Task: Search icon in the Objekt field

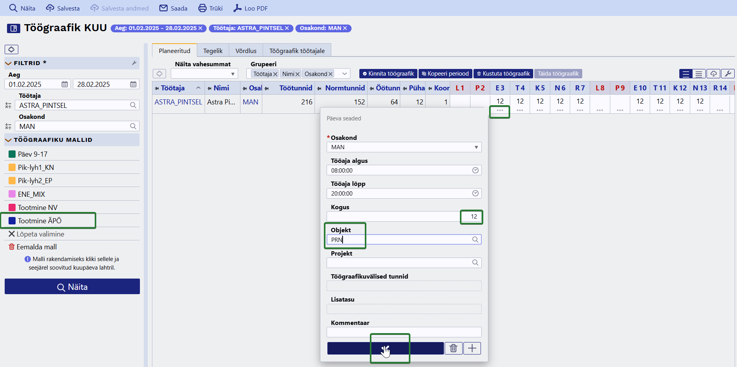Action: coord(475,240)
